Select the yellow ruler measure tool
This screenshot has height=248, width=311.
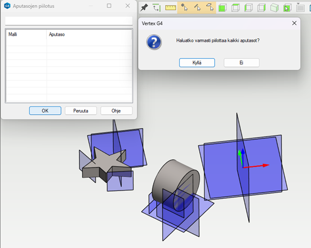[x=171, y=8]
